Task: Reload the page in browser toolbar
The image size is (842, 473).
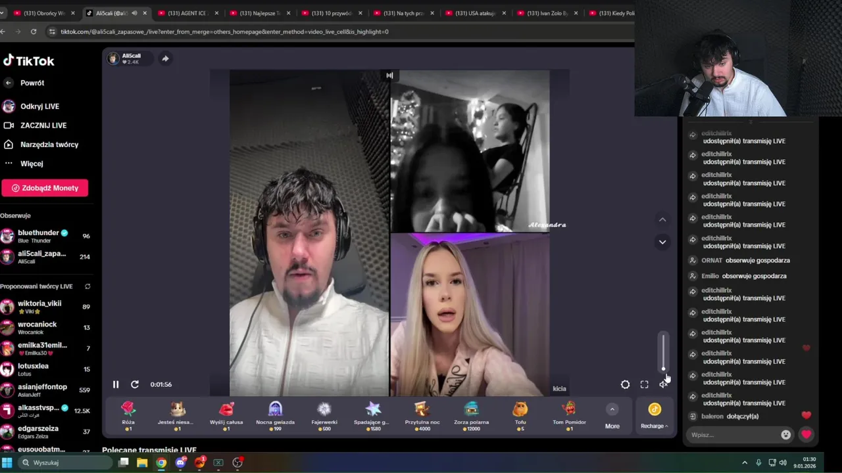Action: [34, 32]
